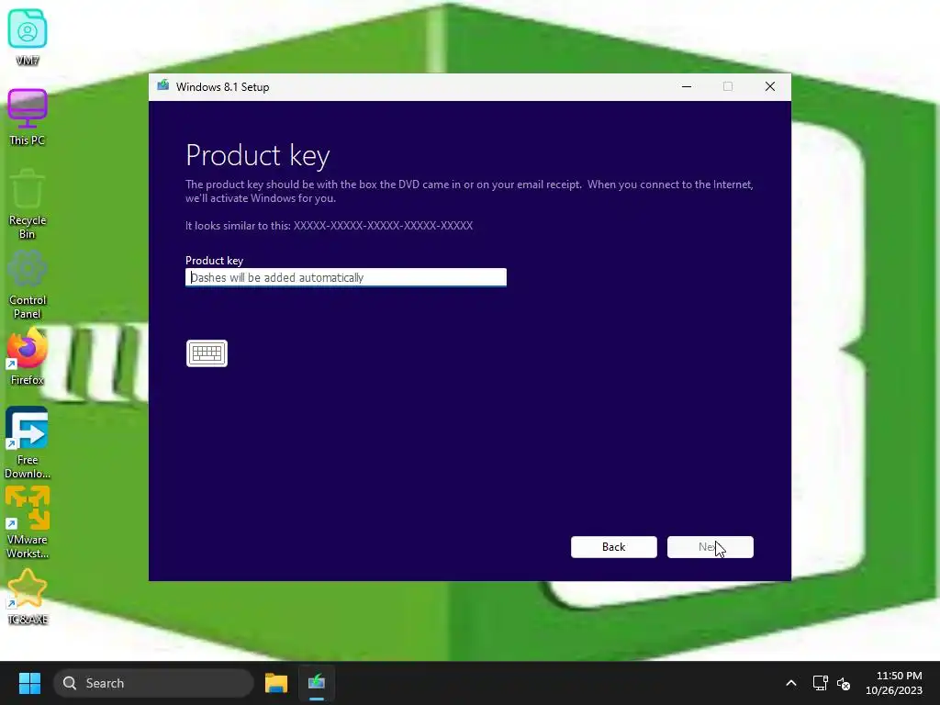Open the VM7 desktop folder
Image resolution: width=940 pixels, height=705 pixels.
pos(27,37)
